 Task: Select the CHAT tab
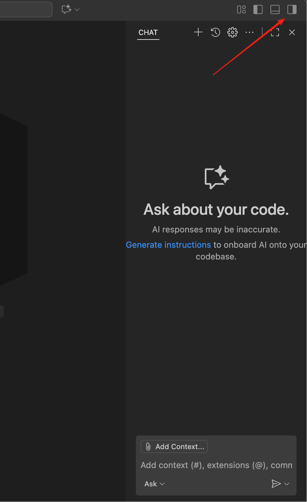[148, 32]
